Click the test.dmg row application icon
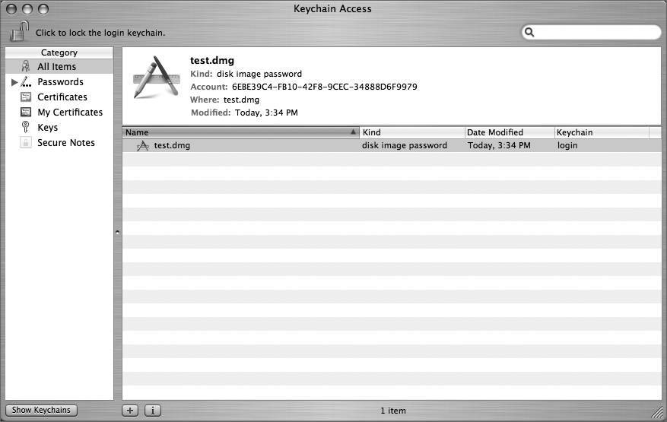 click(142, 146)
